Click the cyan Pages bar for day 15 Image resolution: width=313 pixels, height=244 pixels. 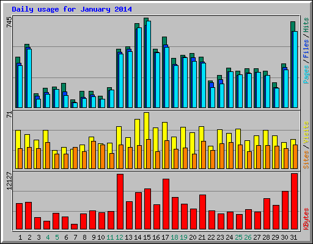click(149, 64)
